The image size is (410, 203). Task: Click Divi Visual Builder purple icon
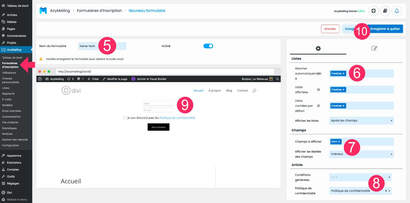click(x=133, y=79)
